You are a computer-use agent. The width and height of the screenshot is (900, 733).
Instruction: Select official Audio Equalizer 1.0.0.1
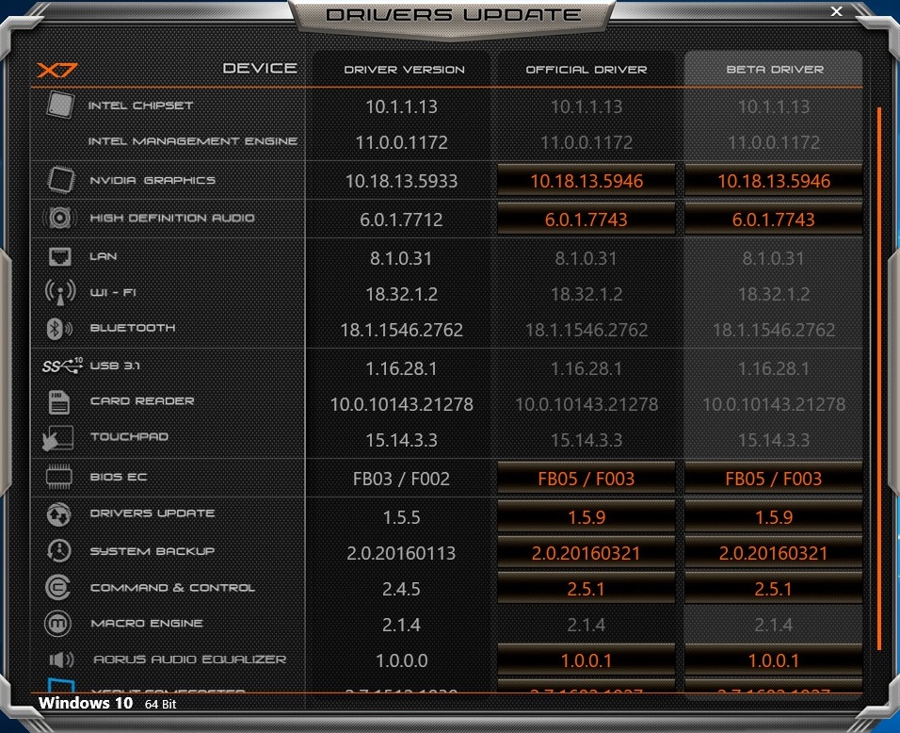point(586,660)
